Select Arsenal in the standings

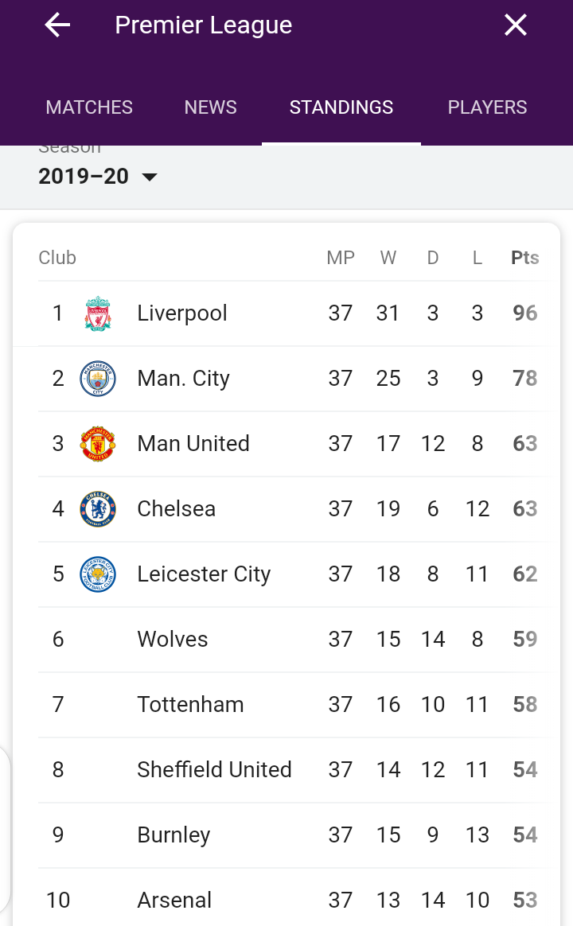(x=174, y=901)
